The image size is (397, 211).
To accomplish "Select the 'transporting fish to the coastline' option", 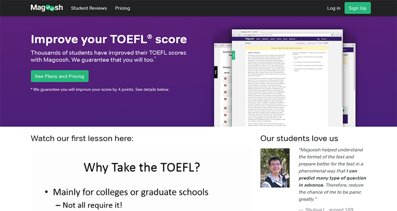I will point(294,66).
